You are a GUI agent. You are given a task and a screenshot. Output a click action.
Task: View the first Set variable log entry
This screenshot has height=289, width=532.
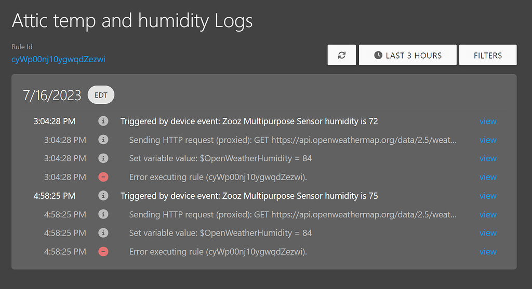(x=487, y=158)
